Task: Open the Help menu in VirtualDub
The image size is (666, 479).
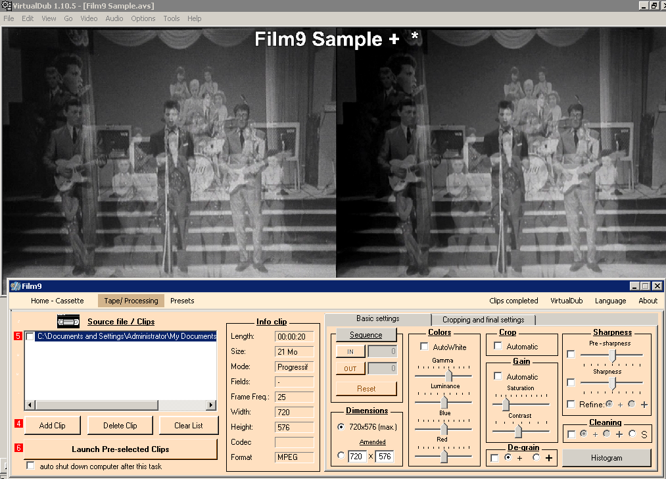Action: click(x=195, y=18)
